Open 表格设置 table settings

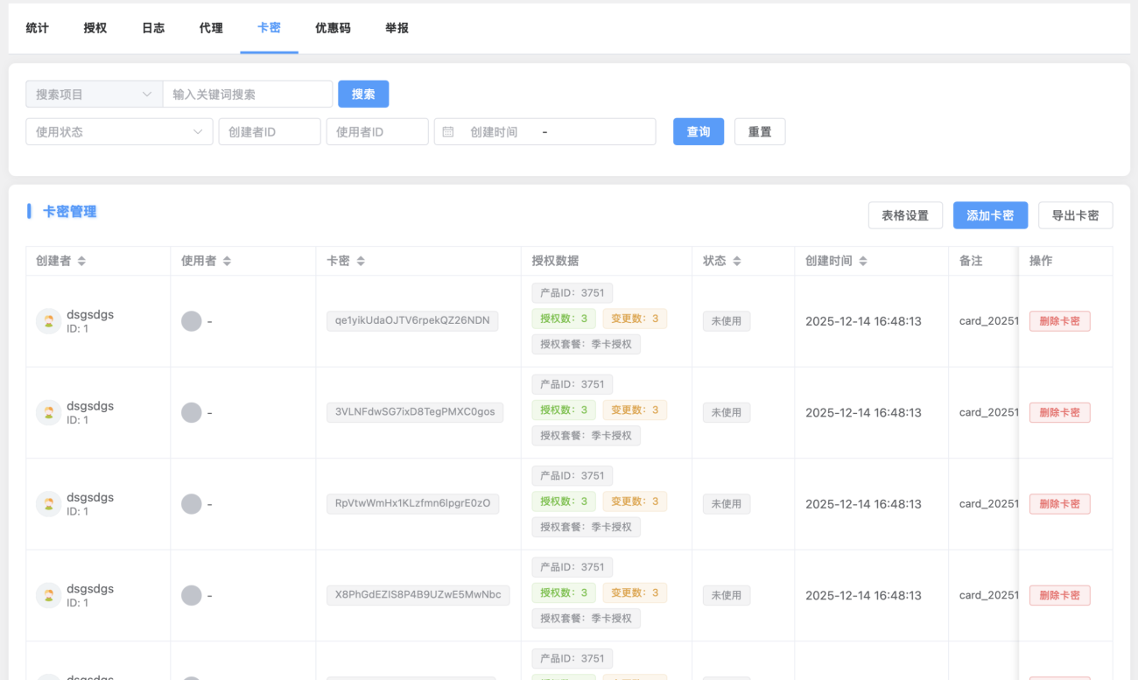(x=905, y=215)
